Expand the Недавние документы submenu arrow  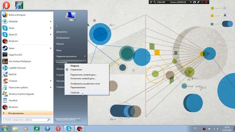pos(85,56)
